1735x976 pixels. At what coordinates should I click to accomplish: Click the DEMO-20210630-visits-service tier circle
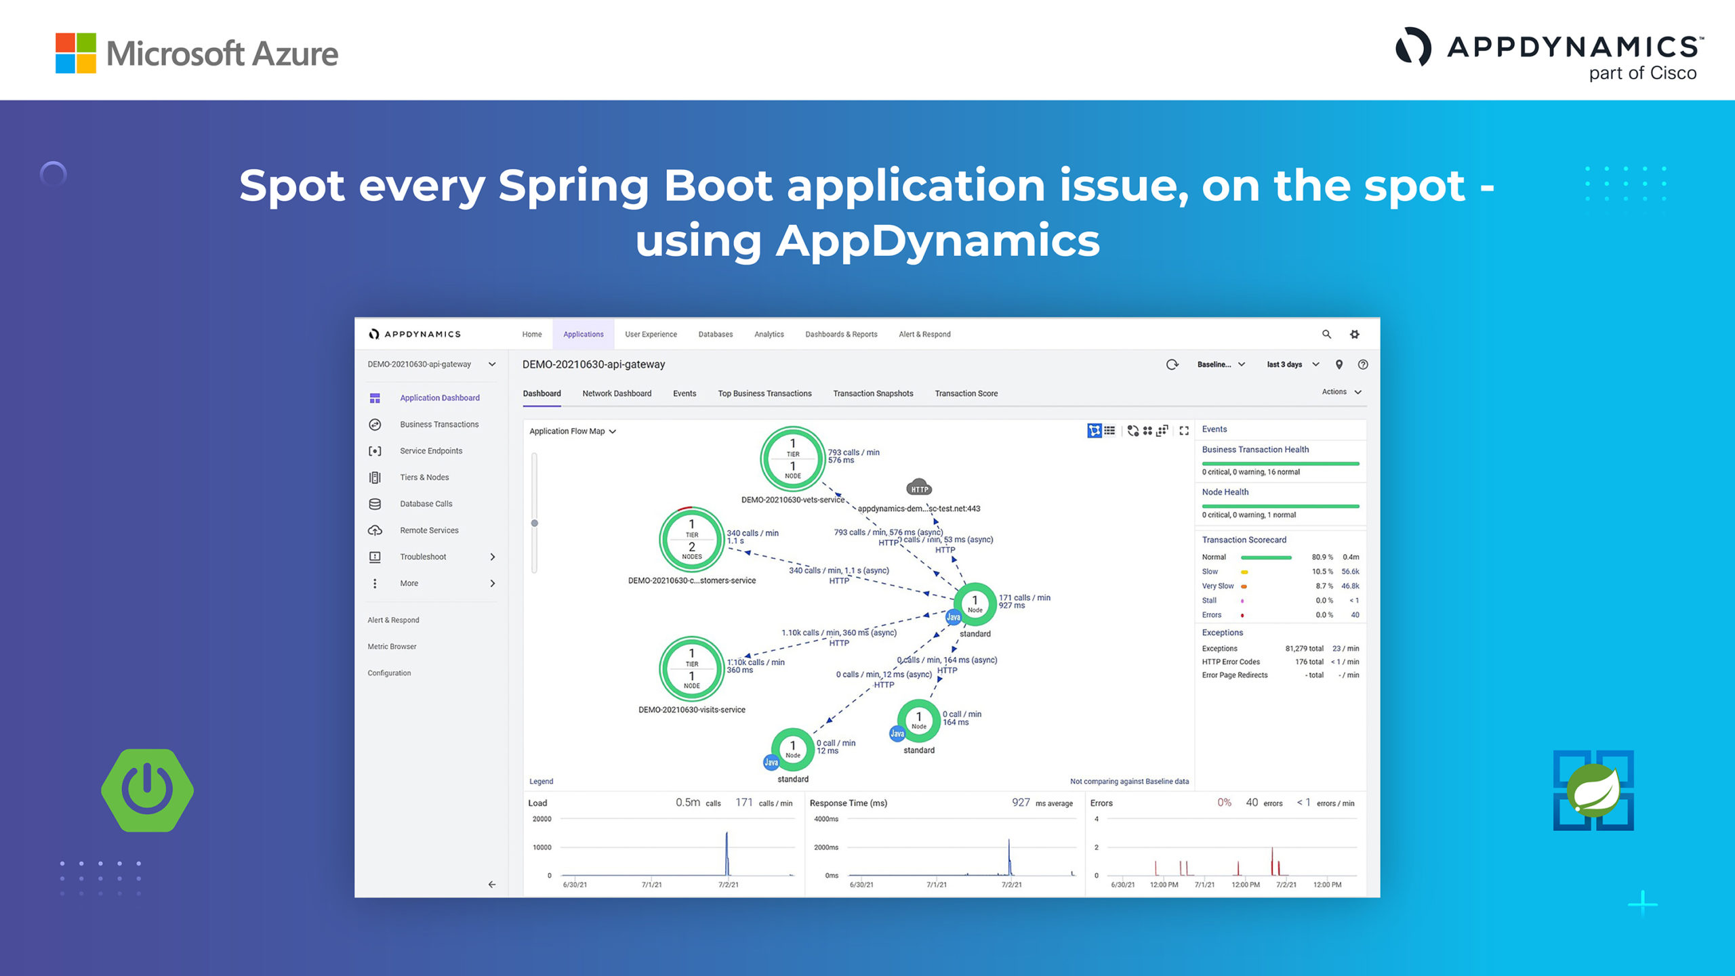(x=691, y=669)
